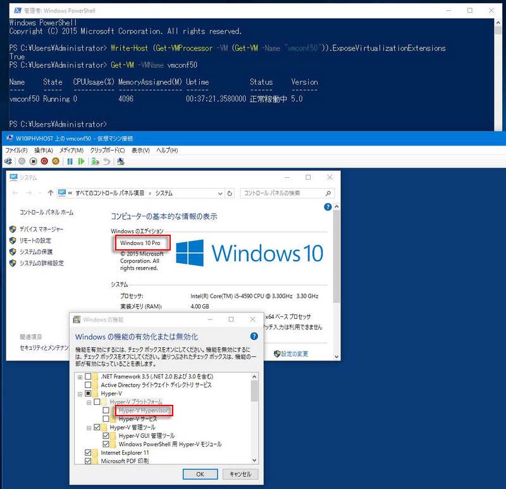Image resolution: width=506 pixels, height=489 pixels.
Task: Click the Checkpoint toolbar icon
Action: pyautogui.click(x=96, y=161)
